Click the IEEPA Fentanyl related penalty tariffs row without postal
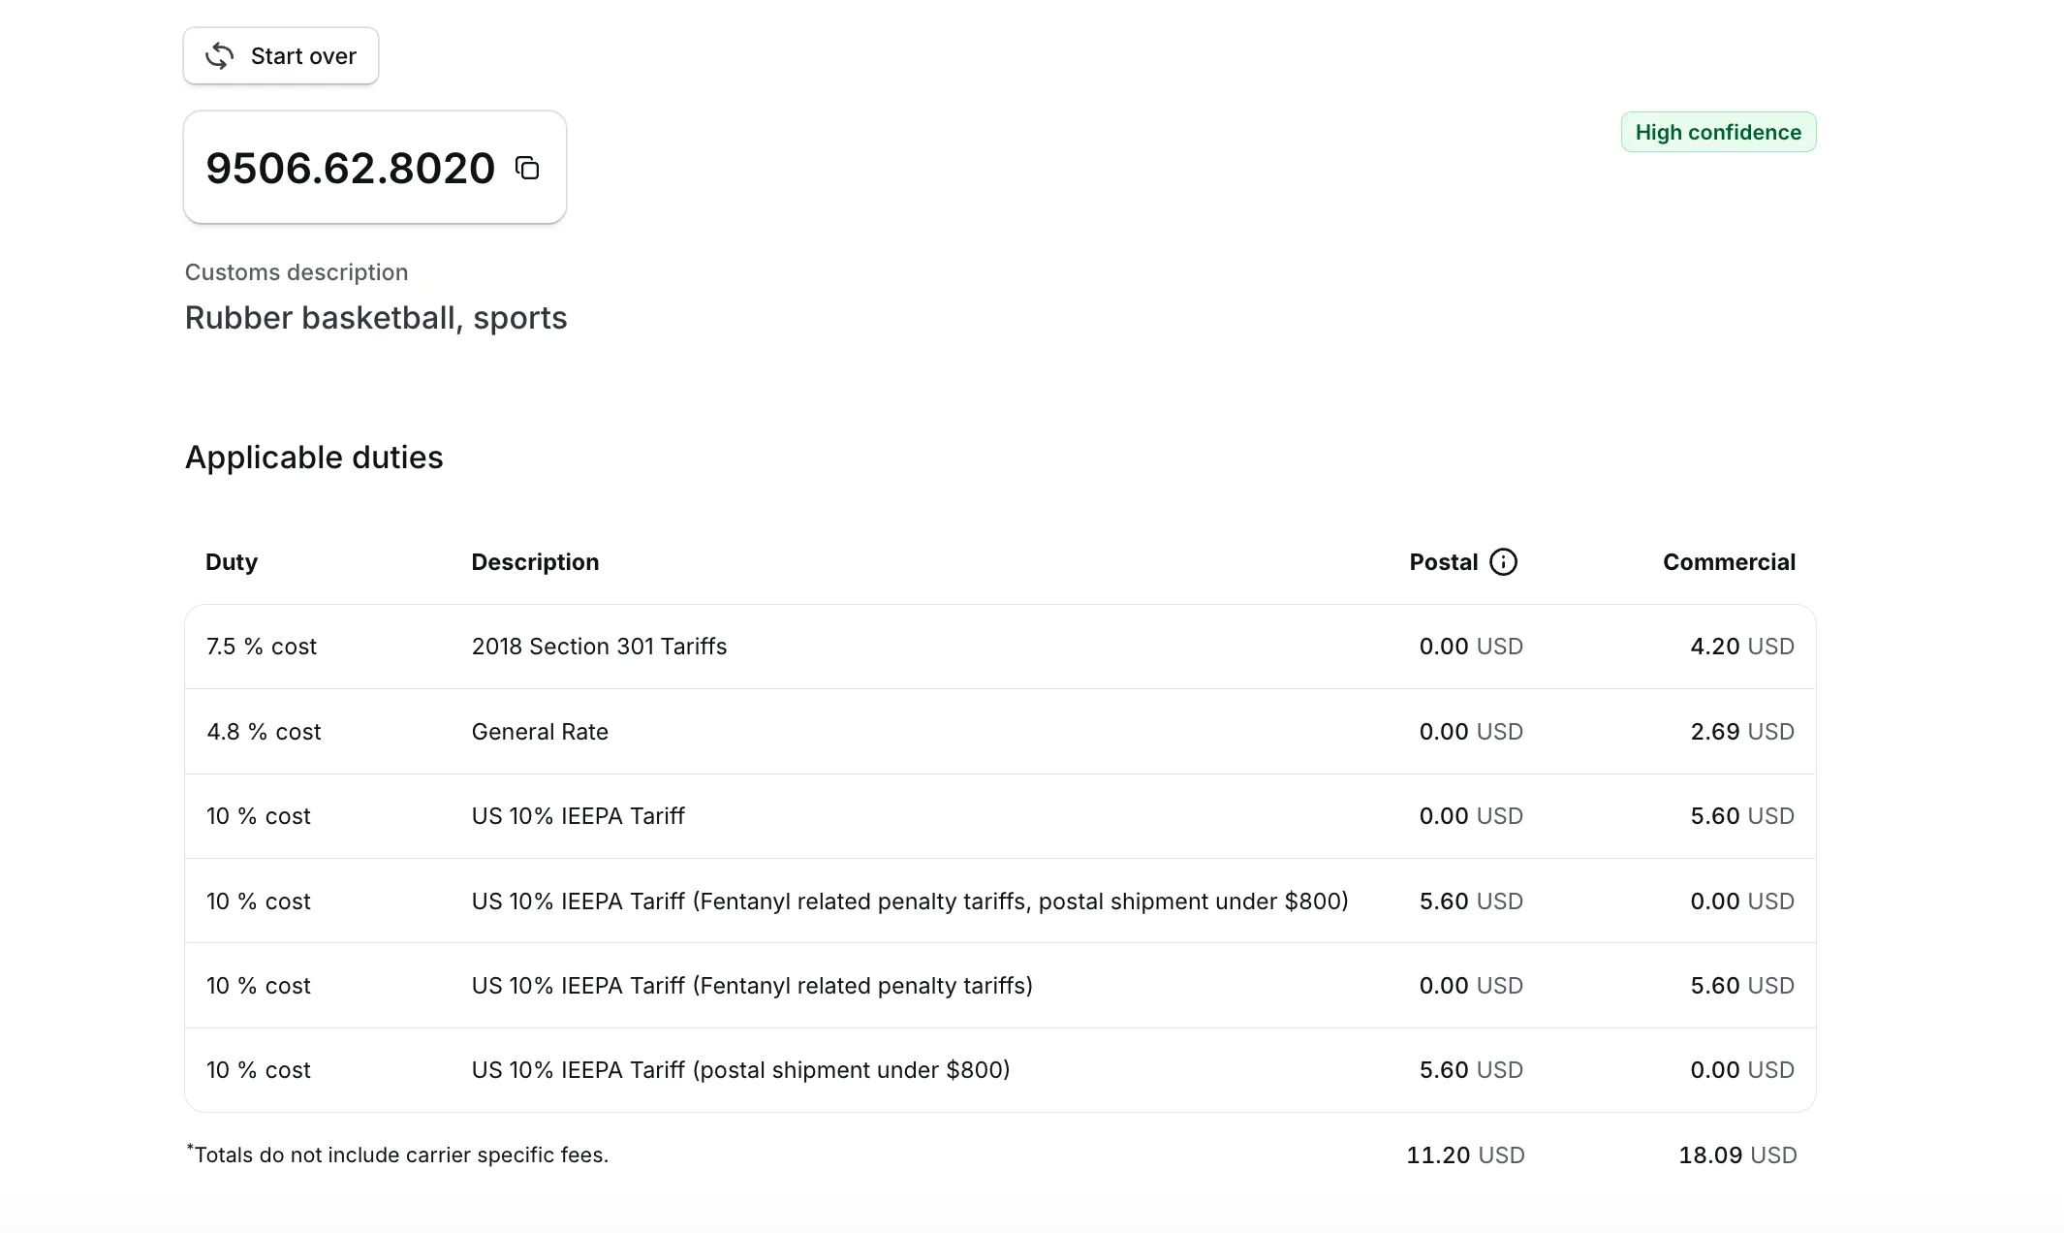This screenshot has height=1233, width=2064. (x=752, y=986)
